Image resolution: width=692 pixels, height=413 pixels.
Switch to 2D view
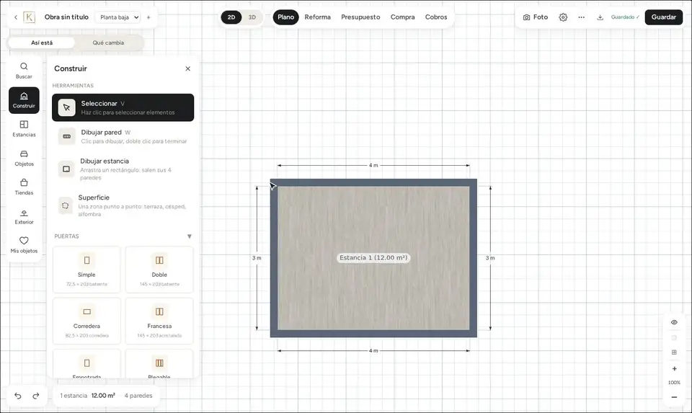(231, 17)
